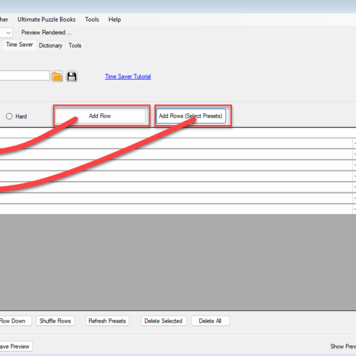
Task: Open the Ultimate Puzzle Books menu
Action: tap(46, 20)
